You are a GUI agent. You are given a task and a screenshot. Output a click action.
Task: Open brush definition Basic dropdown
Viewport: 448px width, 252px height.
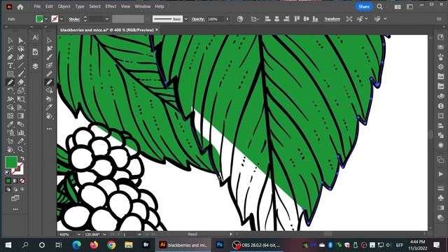point(186,19)
